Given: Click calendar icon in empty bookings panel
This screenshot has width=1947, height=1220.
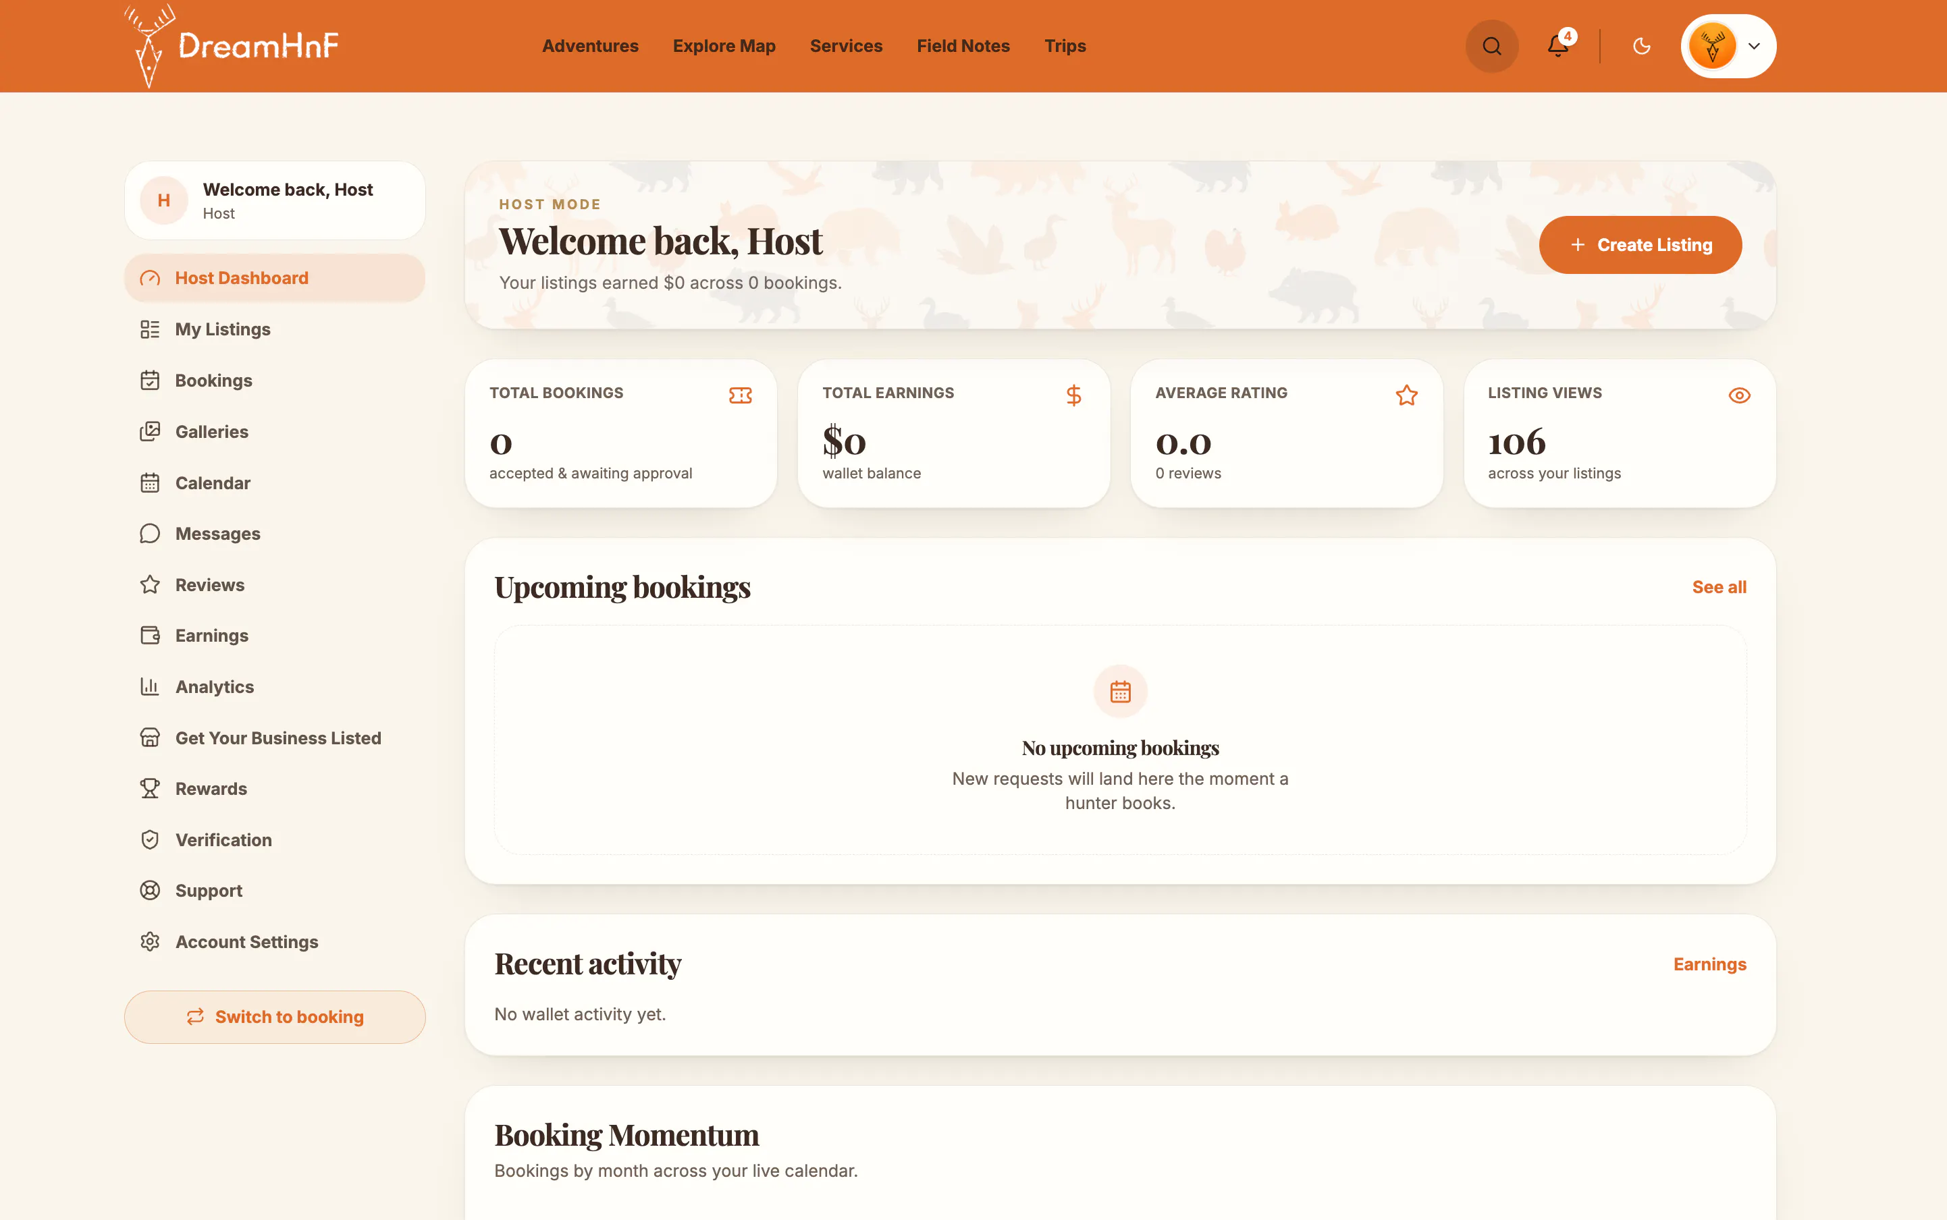Looking at the screenshot, I should [1119, 692].
